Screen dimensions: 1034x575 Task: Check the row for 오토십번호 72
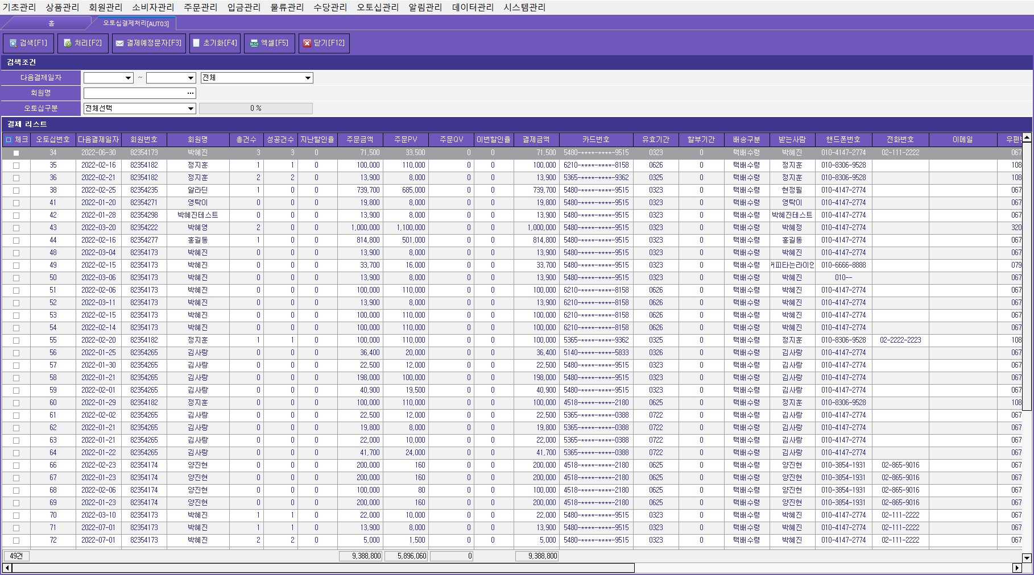click(16, 541)
